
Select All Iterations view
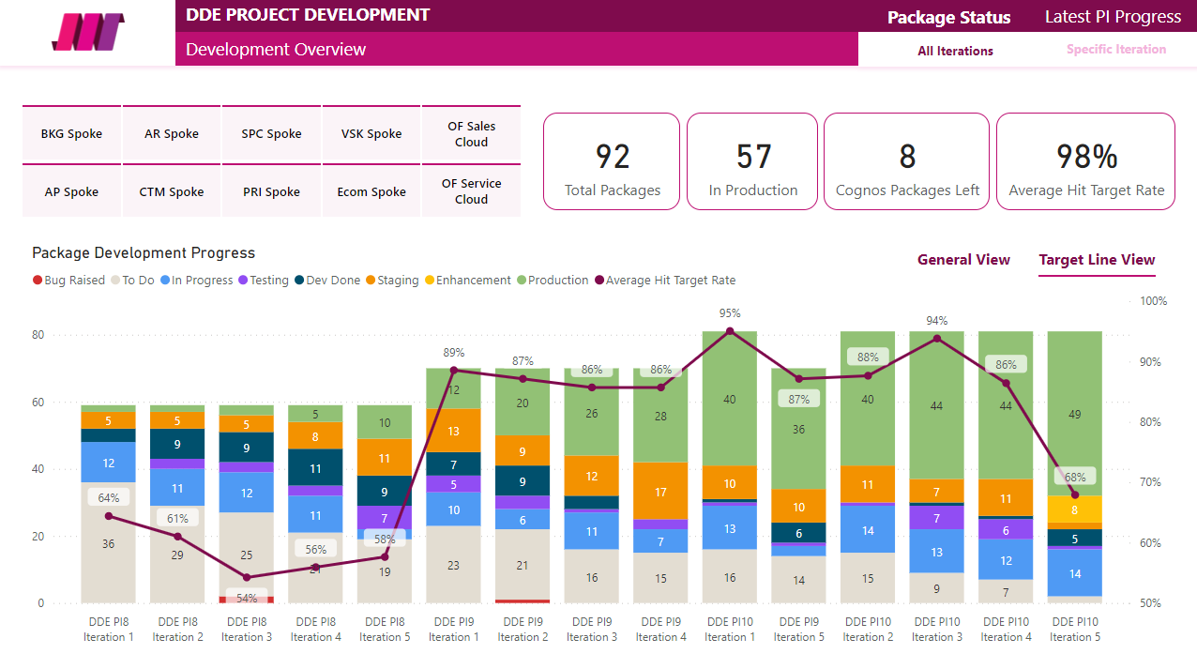(x=955, y=51)
